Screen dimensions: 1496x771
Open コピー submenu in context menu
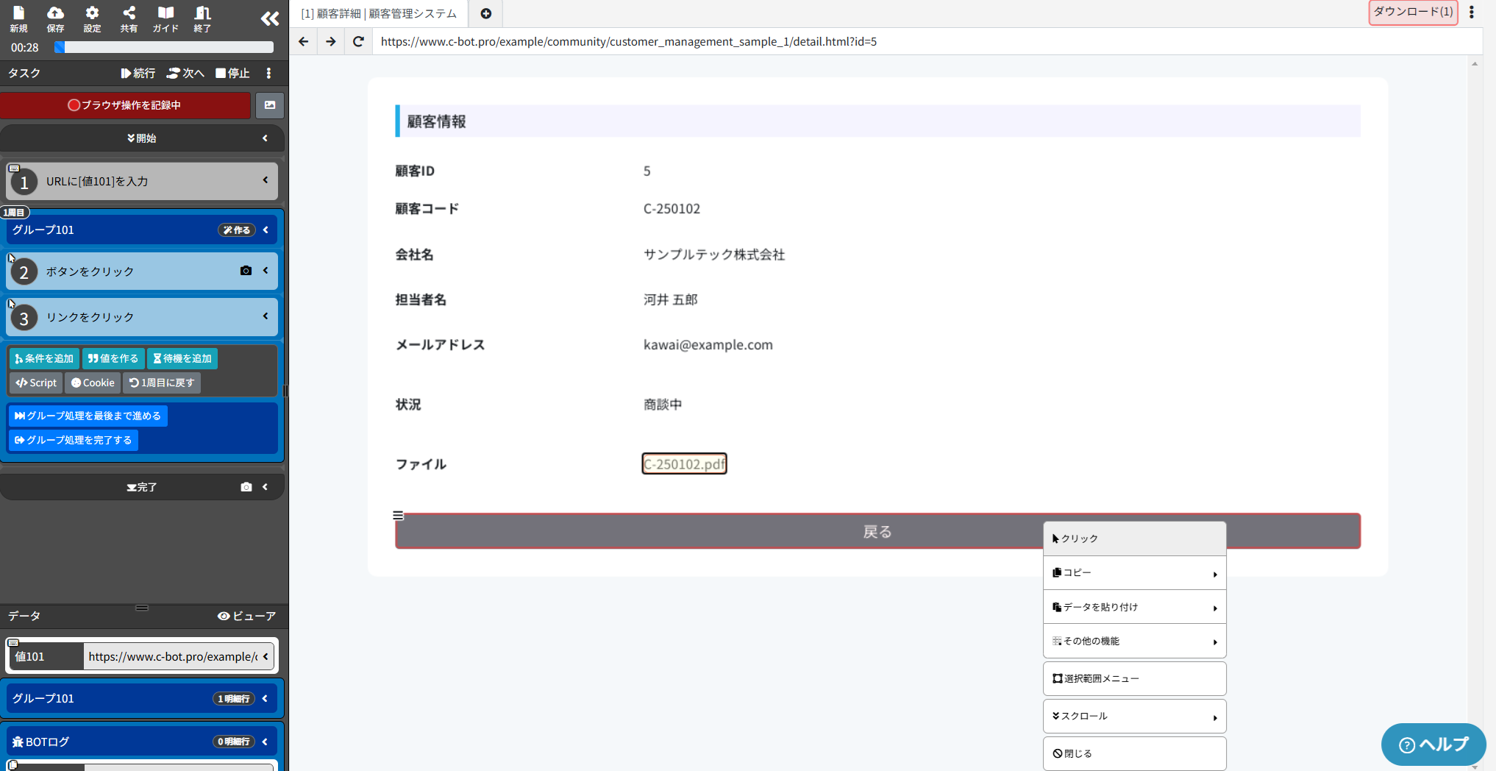[x=1134, y=573]
